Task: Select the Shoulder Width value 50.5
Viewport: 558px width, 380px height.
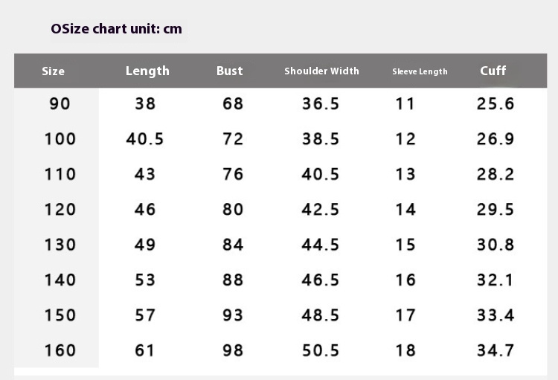Action: click(321, 350)
